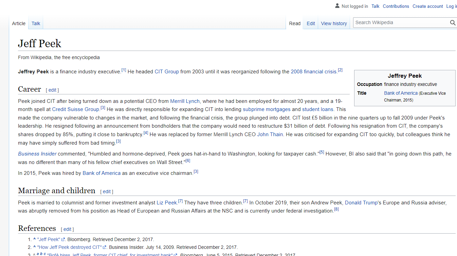Viewport: 457px width, 256px height.
Task: Click citation [6] after Wall Street quote
Action: tap(188, 161)
